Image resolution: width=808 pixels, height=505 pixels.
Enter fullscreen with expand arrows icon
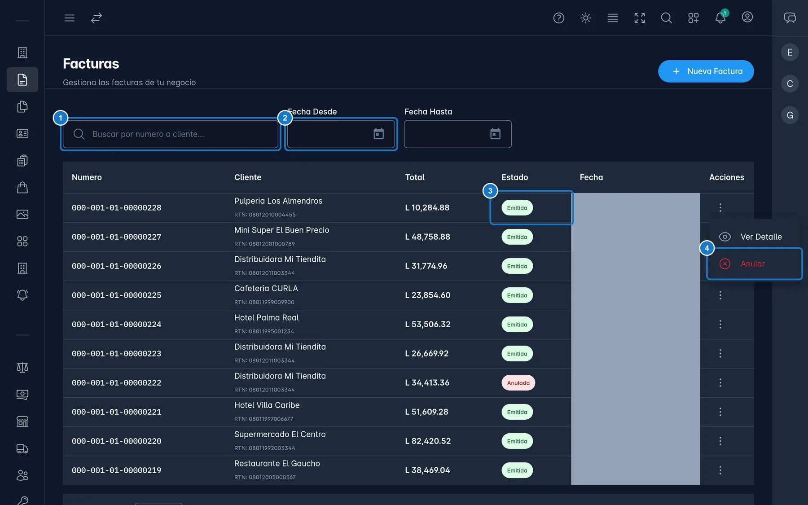pos(640,18)
